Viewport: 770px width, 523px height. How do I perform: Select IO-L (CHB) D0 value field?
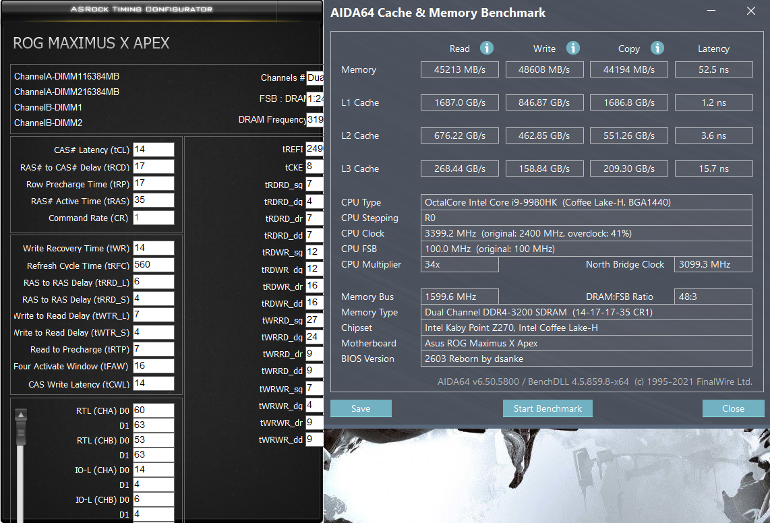click(154, 499)
